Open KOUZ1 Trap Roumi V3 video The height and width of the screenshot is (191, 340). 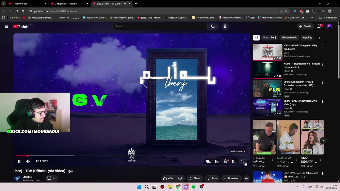[x=267, y=70]
